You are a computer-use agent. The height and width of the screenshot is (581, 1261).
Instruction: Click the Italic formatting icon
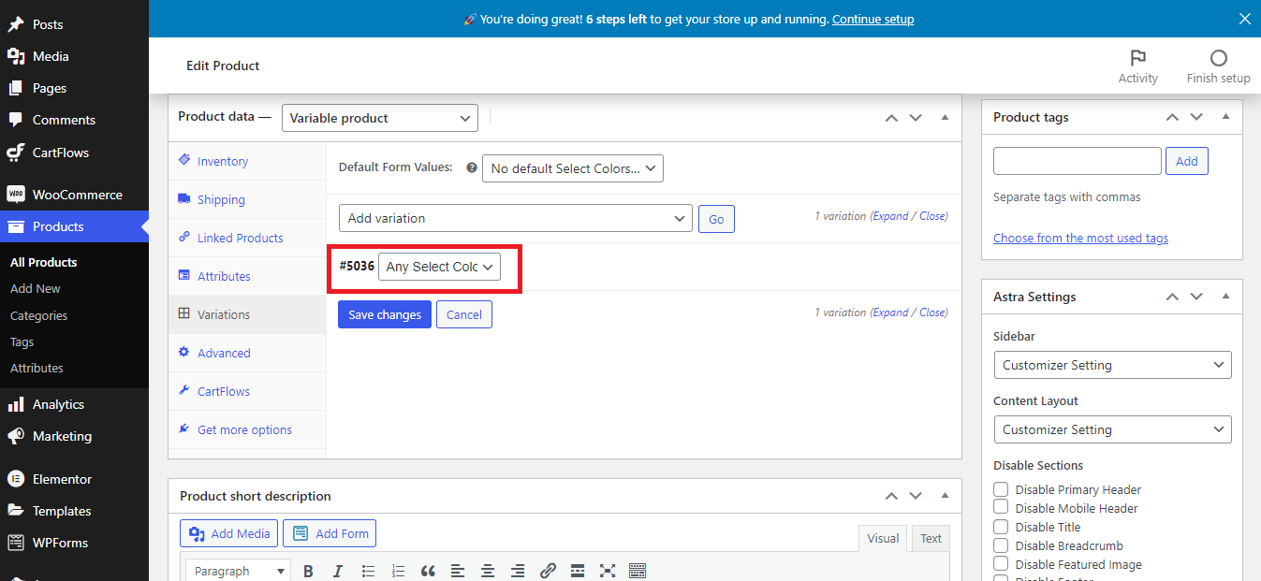(x=338, y=571)
